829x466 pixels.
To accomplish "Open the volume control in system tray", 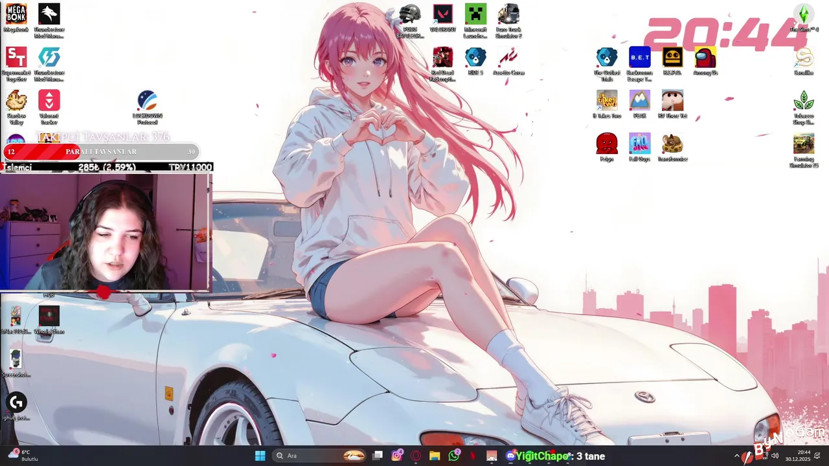I will pyautogui.click(x=775, y=456).
